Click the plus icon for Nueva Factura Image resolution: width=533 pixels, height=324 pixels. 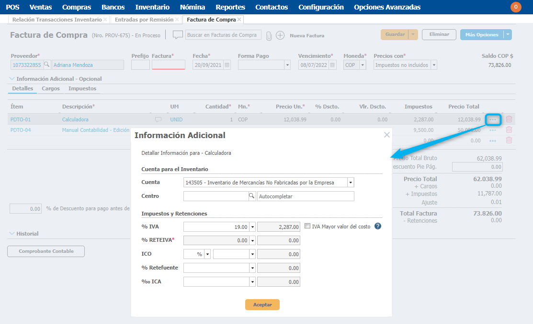coord(280,35)
